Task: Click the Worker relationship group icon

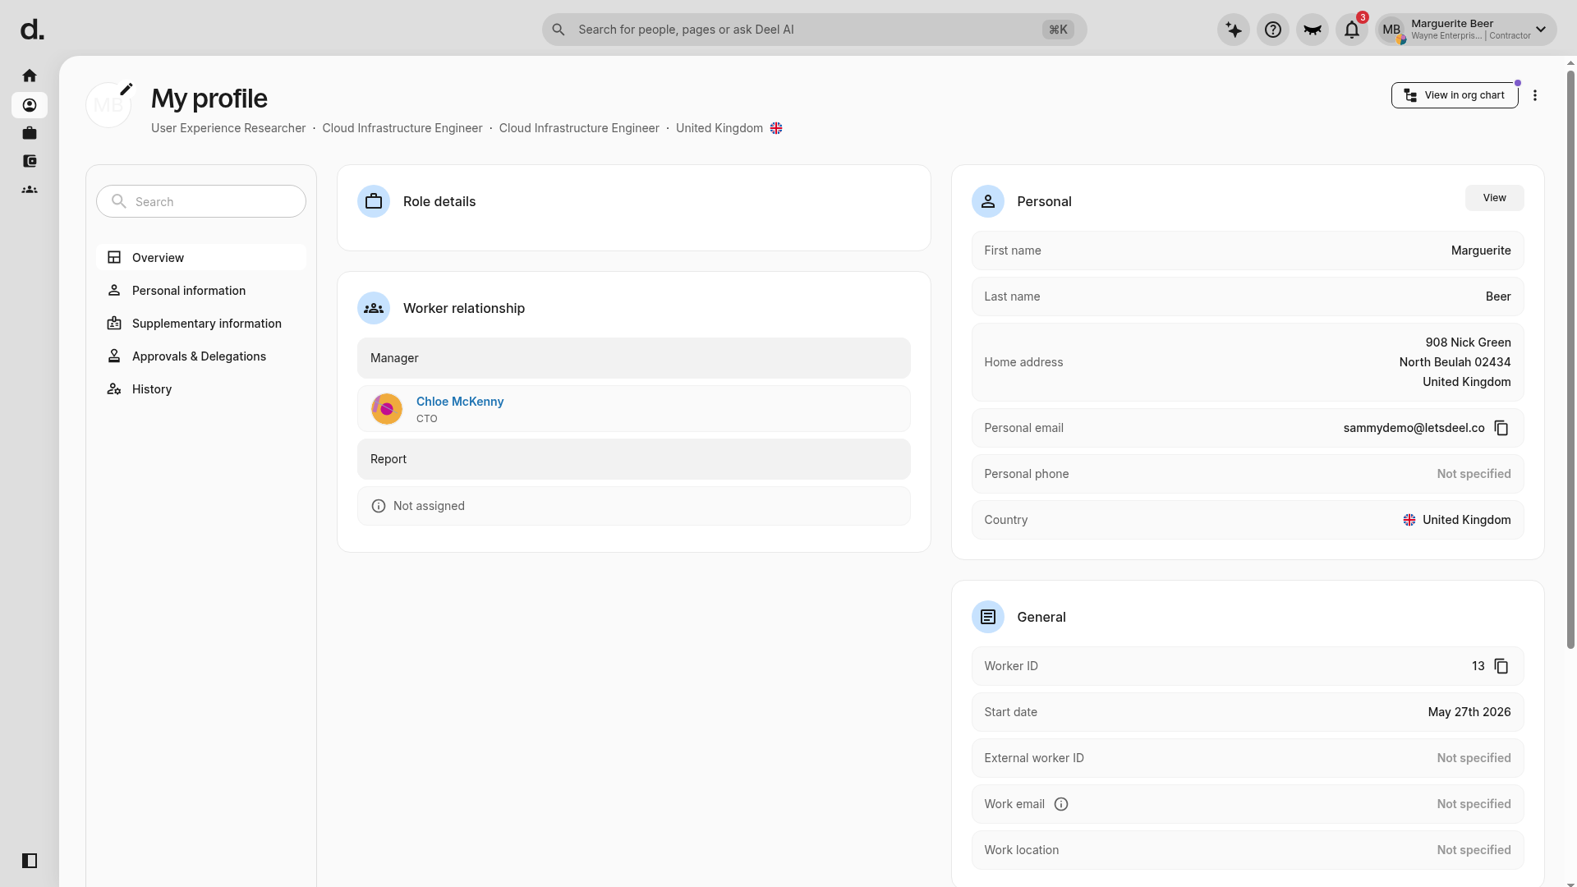Action: pos(374,308)
